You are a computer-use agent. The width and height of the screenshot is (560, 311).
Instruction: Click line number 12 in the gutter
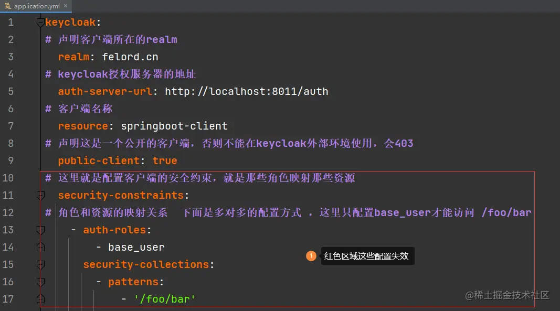tap(8, 212)
